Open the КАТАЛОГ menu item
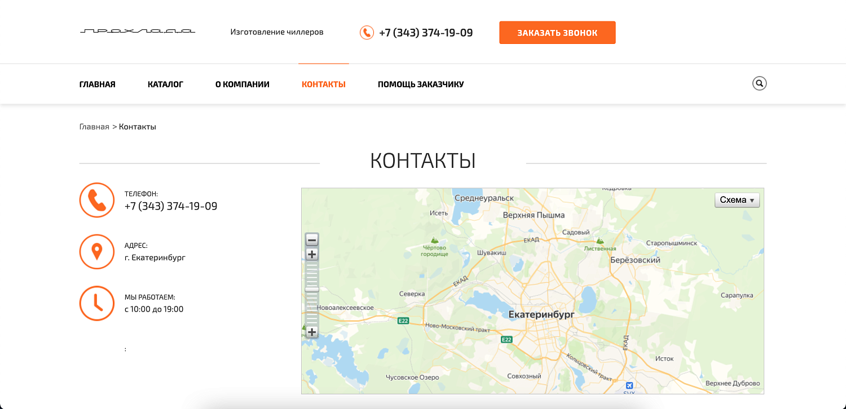The height and width of the screenshot is (409, 846). 165,85
